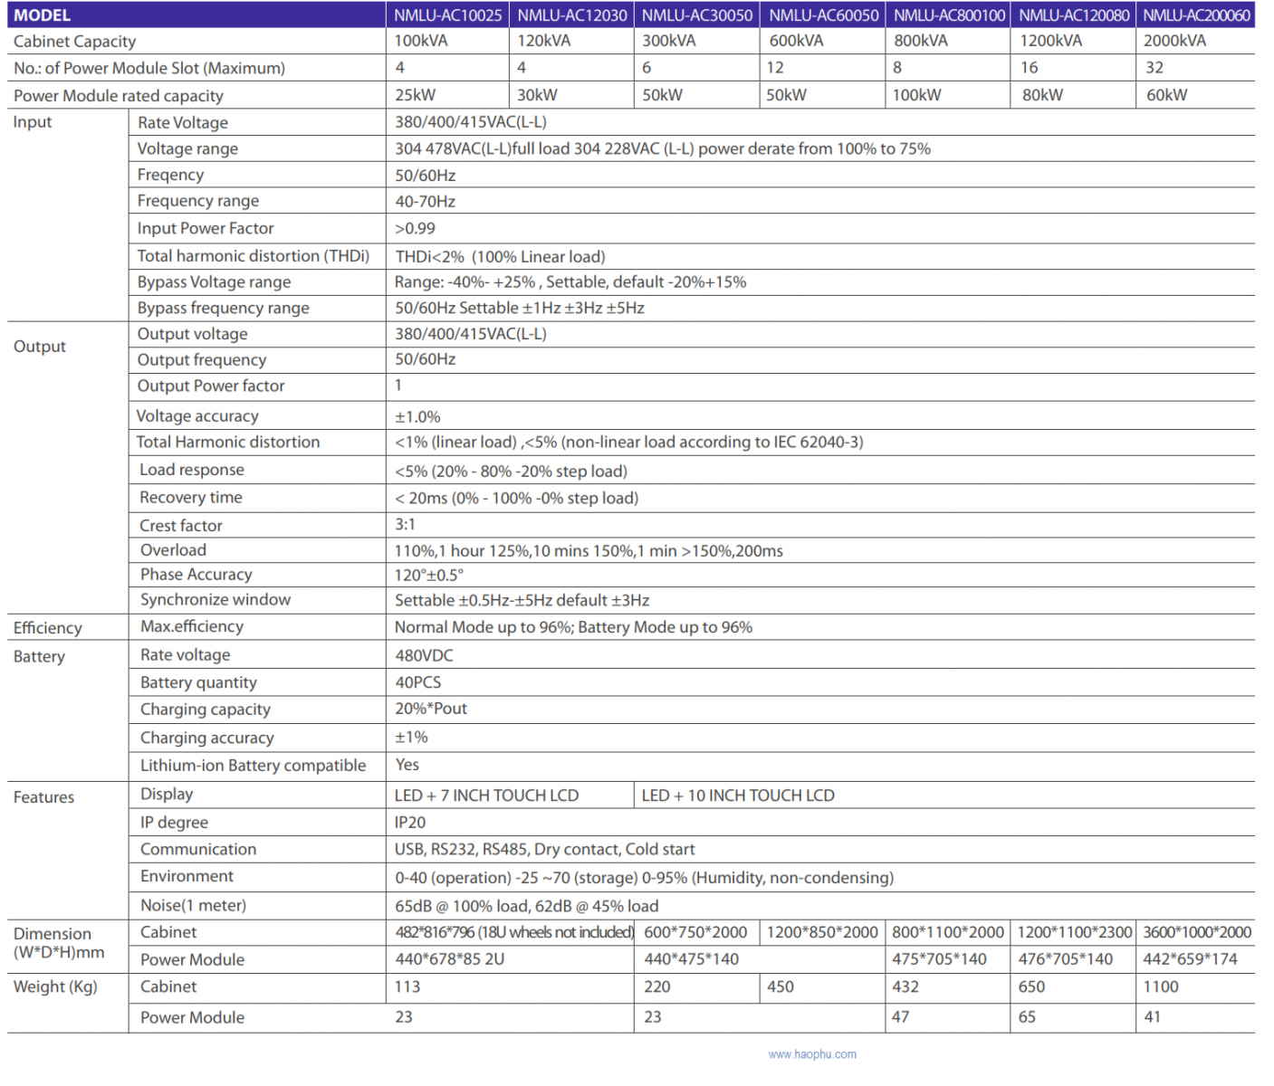Select Power Module rated capacity label

pos(118,96)
